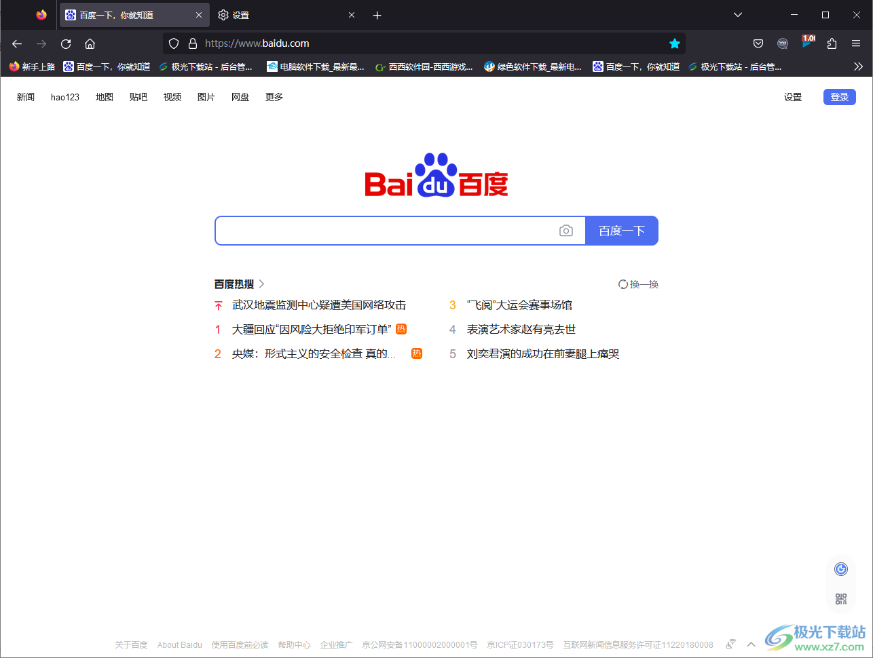Close the 设置 tab
Image resolution: width=873 pixels, height=658 pixels.
[x=352, y=15]
